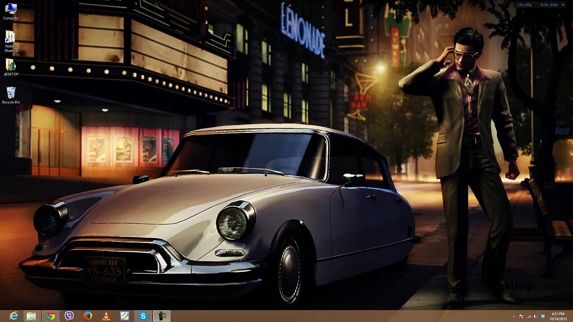573x322 pixels.
Task: Open the Dropbox tray icon
Action: tap(543, 317)
